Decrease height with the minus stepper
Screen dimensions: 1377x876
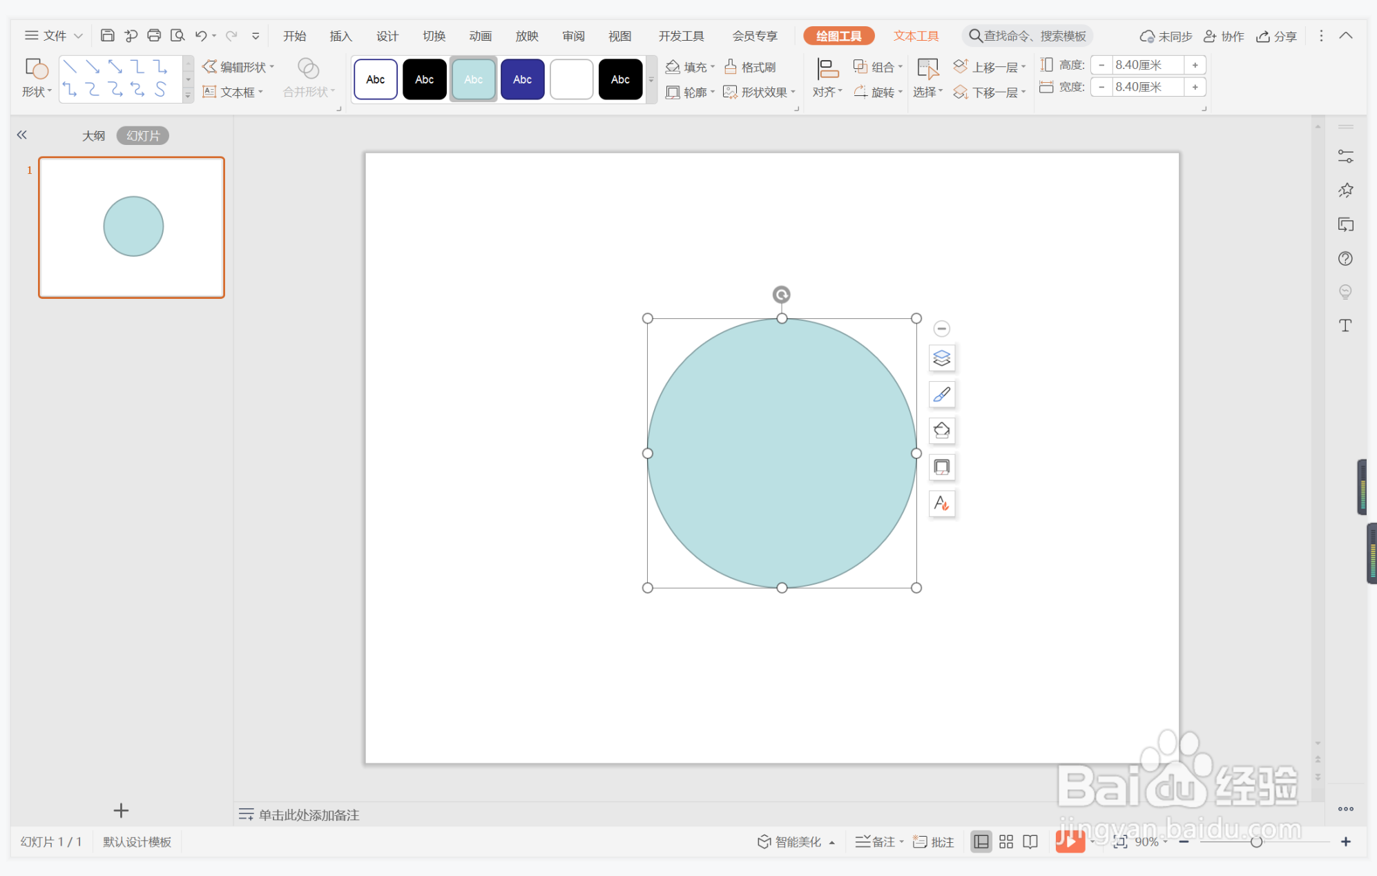(1101, 65)
